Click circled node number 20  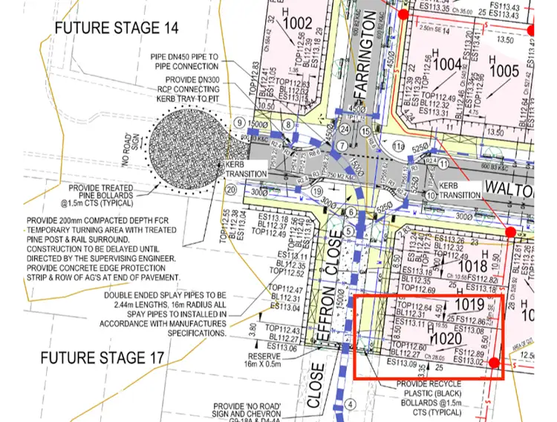tap(232, 189)
